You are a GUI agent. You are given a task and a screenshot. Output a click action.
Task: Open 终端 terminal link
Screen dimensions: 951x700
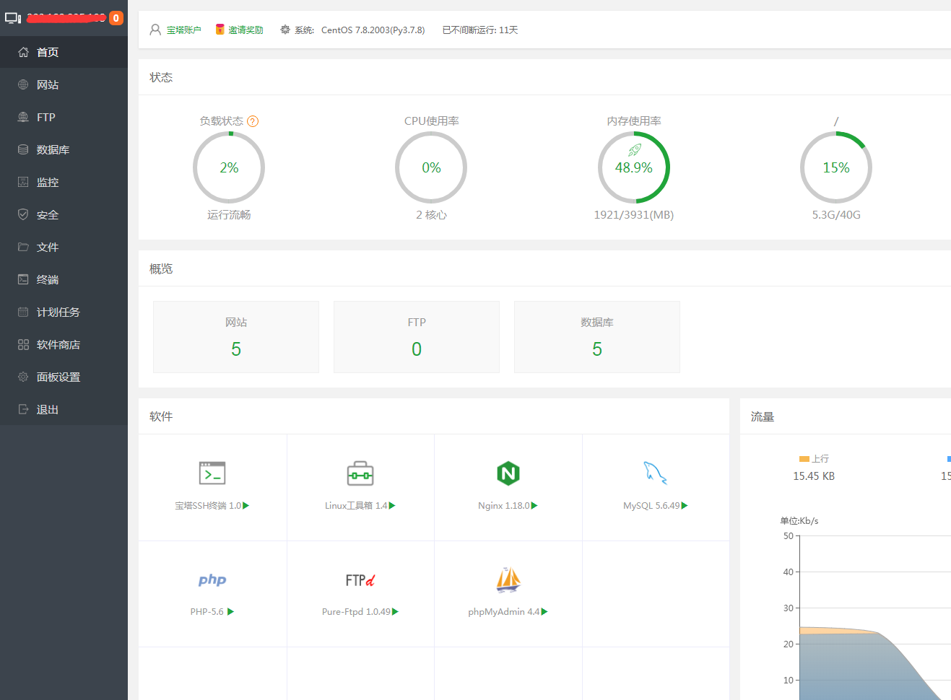64,279
